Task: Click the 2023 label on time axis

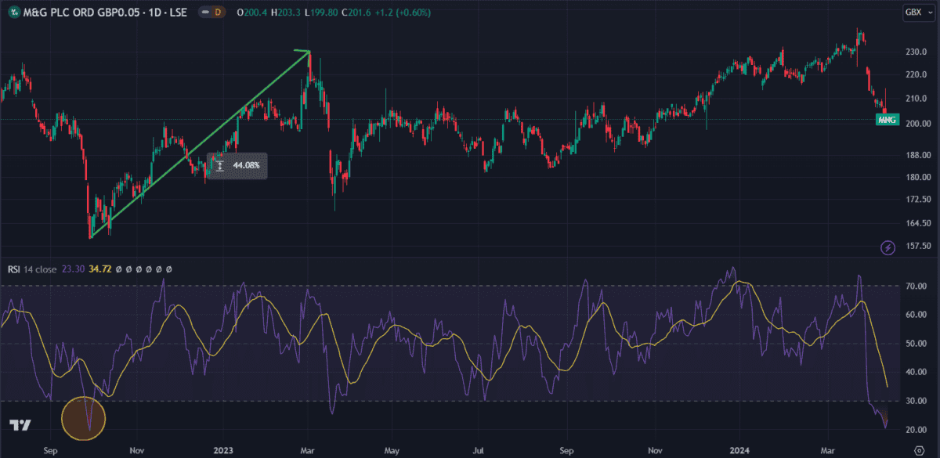Action: [x=222, y=451]
